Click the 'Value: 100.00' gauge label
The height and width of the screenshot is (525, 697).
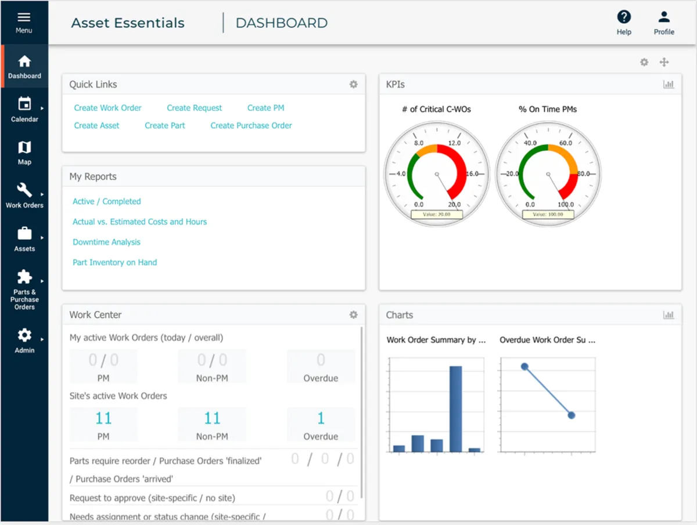[548, 215]
